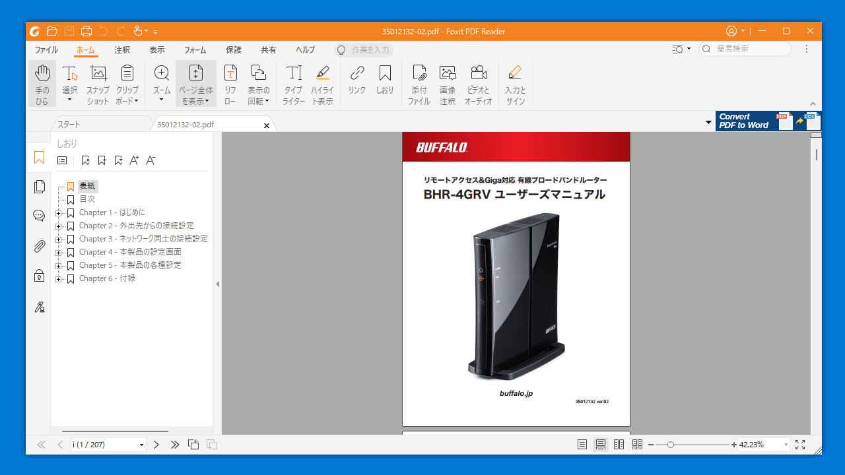Choose Fit Page view
Image resolution: width=845 pixels, height=475 pixels.
tap(196, 84)
